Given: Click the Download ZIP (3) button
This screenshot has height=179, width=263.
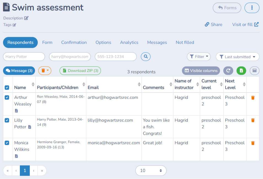Looking at the screenshot, I should [80, 71].
